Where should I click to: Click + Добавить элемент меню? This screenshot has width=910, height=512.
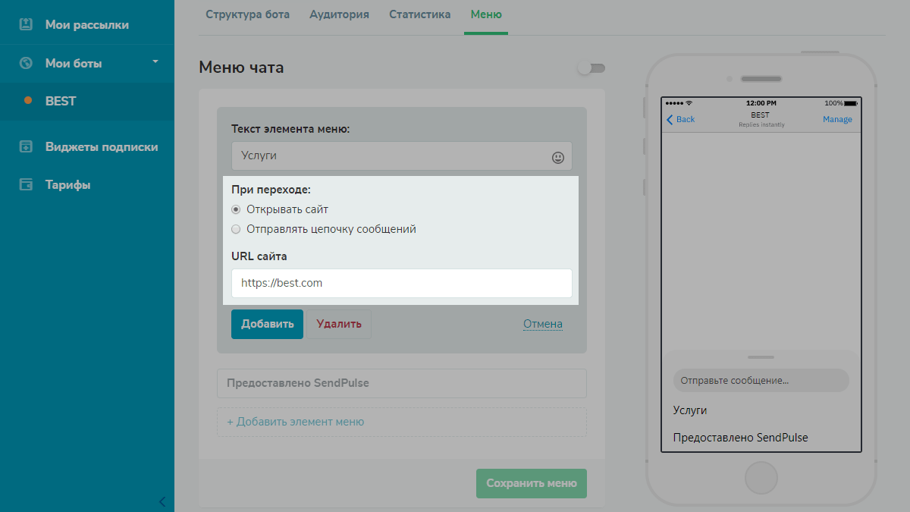point(295,422)
